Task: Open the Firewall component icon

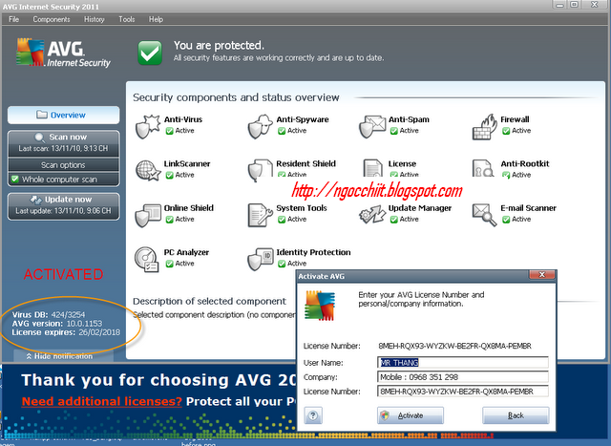Action: tap(484, 126)
